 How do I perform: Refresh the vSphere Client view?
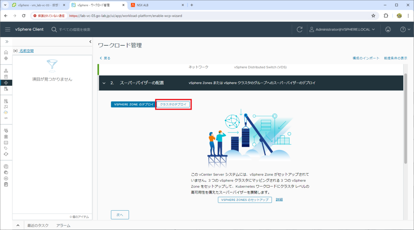coord(299,30)
